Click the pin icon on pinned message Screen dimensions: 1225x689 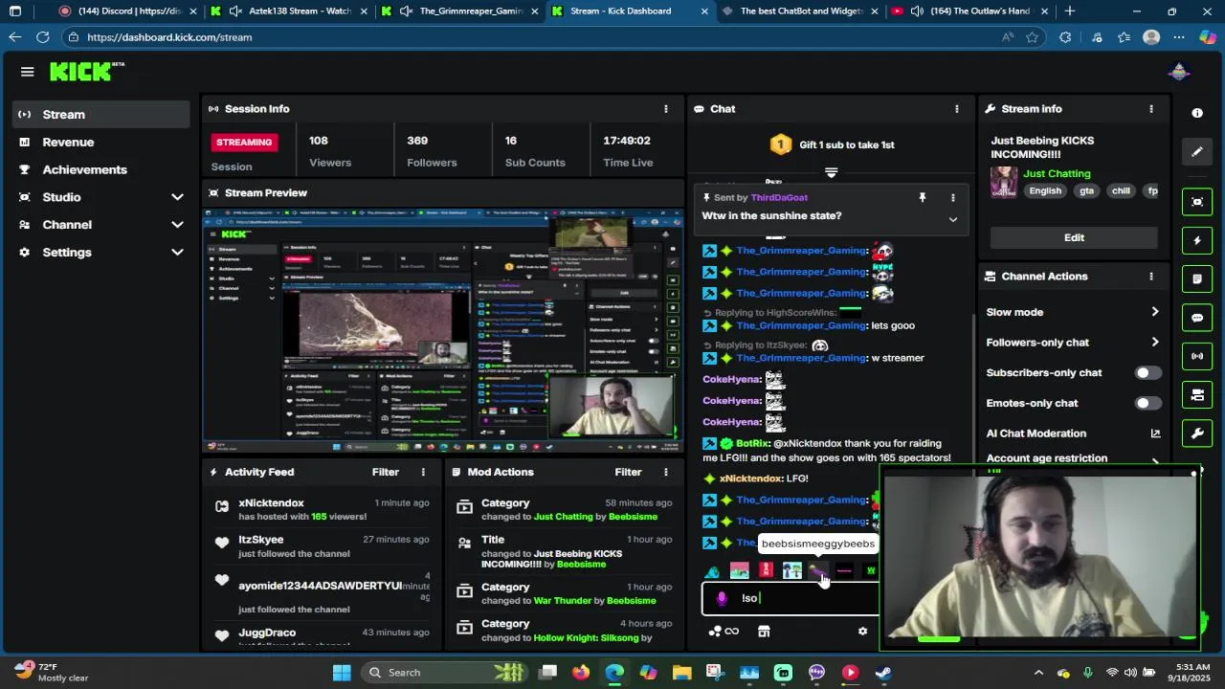(923, 197)
